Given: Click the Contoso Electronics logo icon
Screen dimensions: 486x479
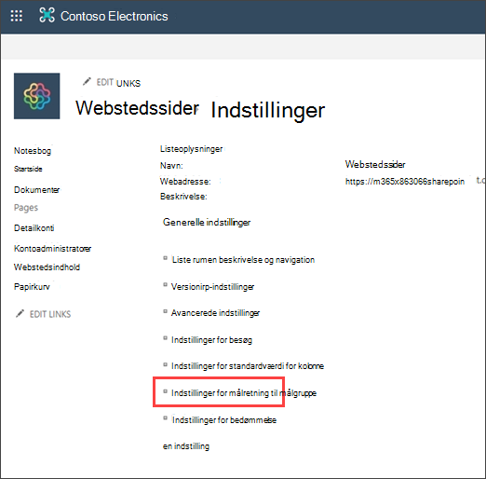Looking at the screenshot, I should pyautogui.click(x=47, y=15).
